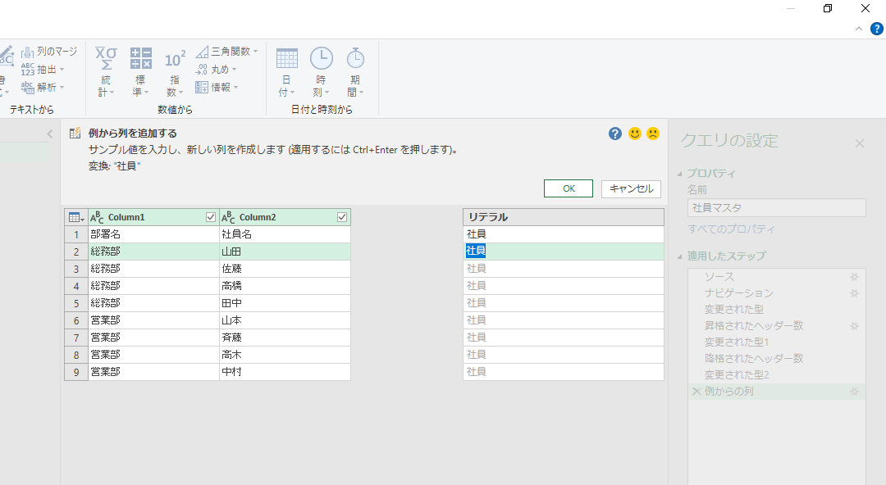Collapse the 適用したステップ section
This screenshot has width=886, height=485.
click(x=680, y=256)
